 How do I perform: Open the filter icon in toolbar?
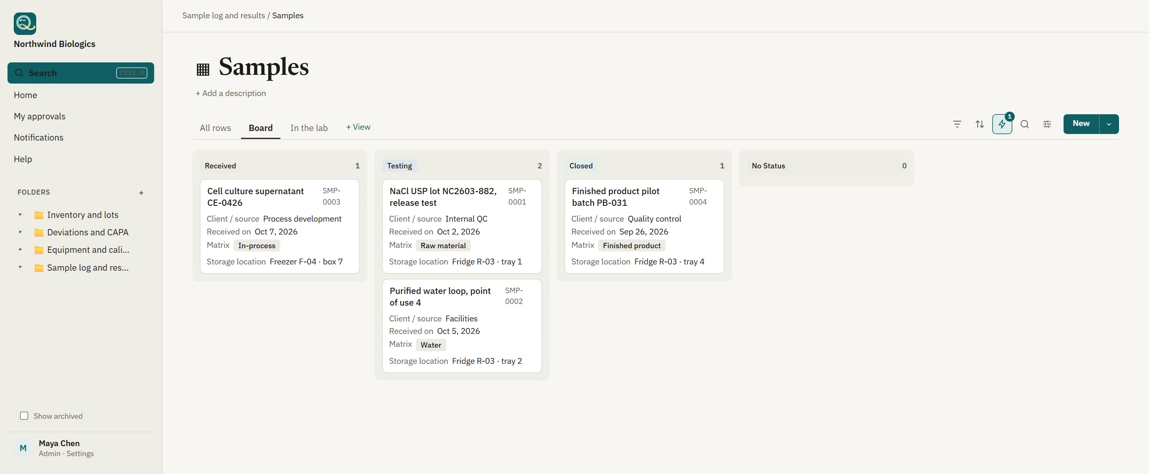(957, 124)
